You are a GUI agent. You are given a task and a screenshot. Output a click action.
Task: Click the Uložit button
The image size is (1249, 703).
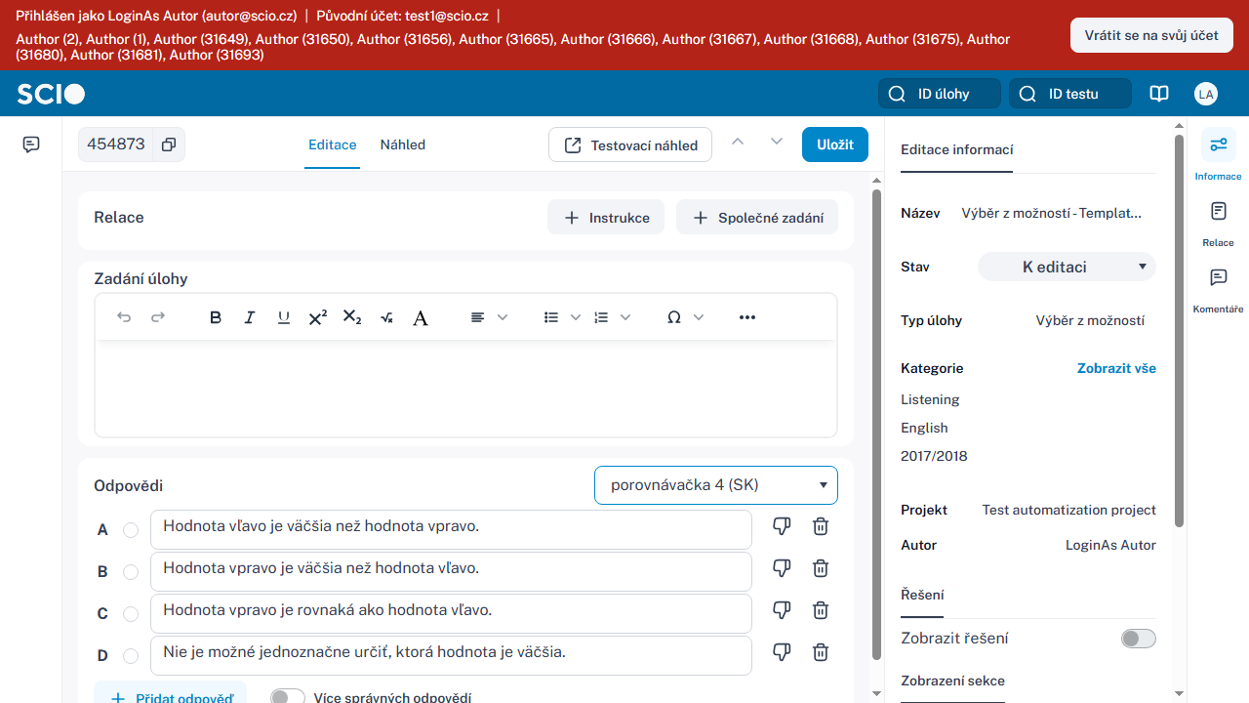[x=835, y=145]
